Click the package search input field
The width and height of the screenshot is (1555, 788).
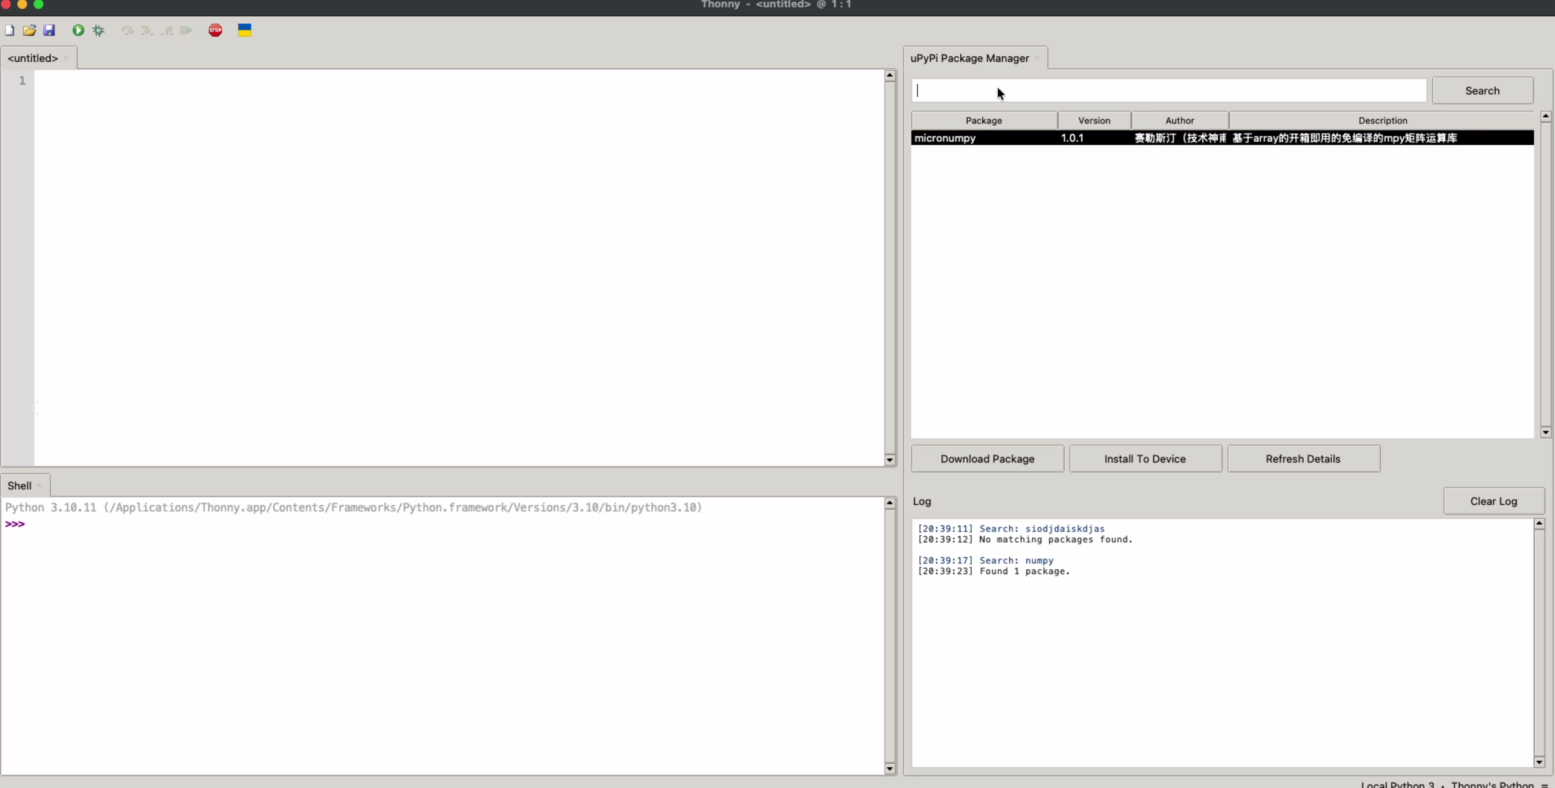(x=1167, y=90)
